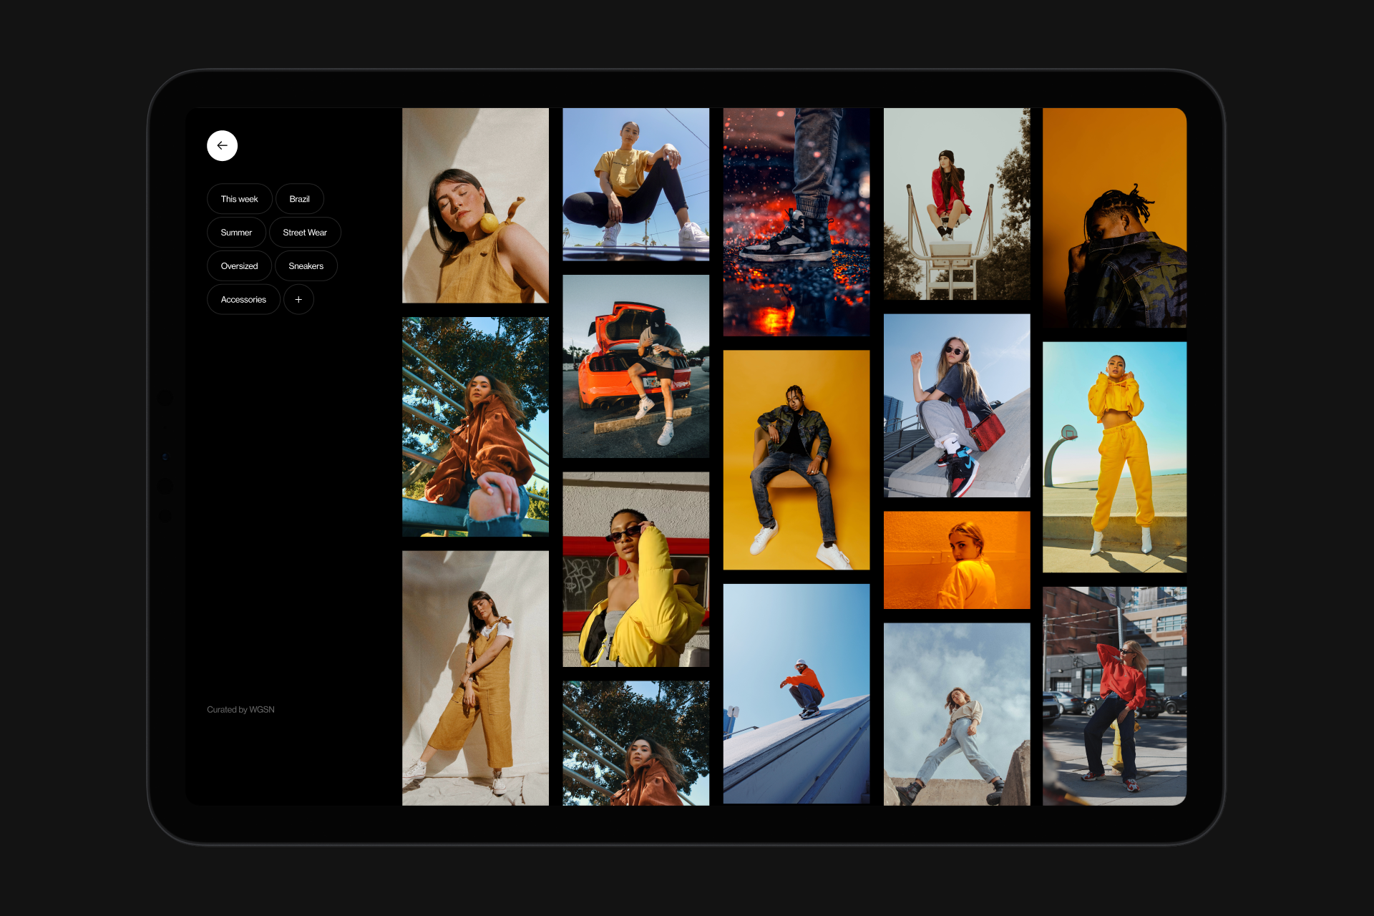Click the back arrow button
1374x916 pixels.
(x=222, y=146)
